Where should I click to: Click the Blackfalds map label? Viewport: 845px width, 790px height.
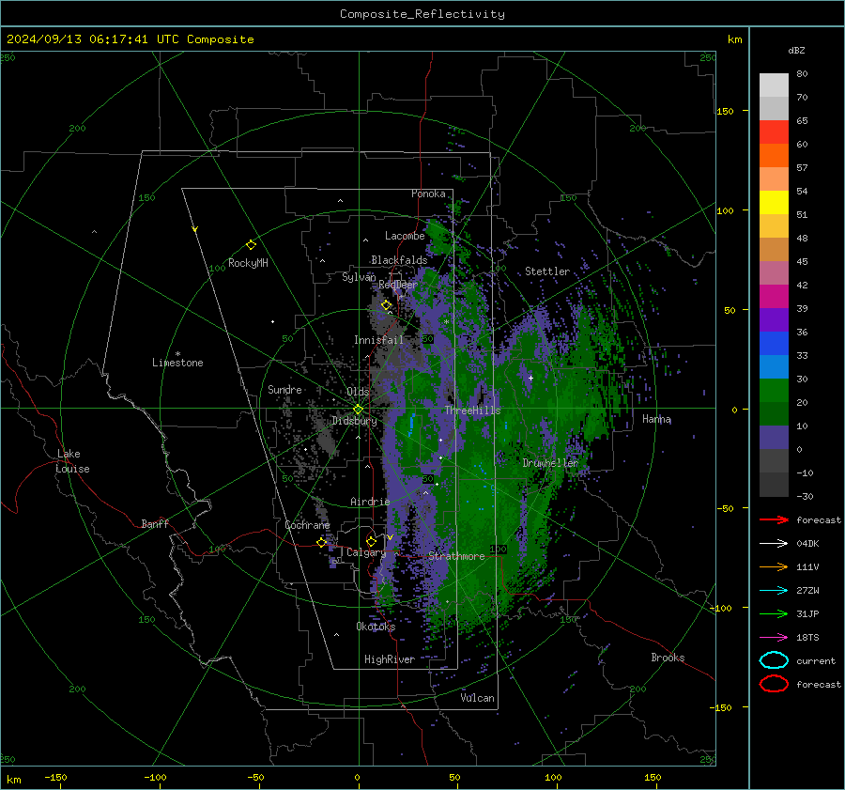click(399, 260)
